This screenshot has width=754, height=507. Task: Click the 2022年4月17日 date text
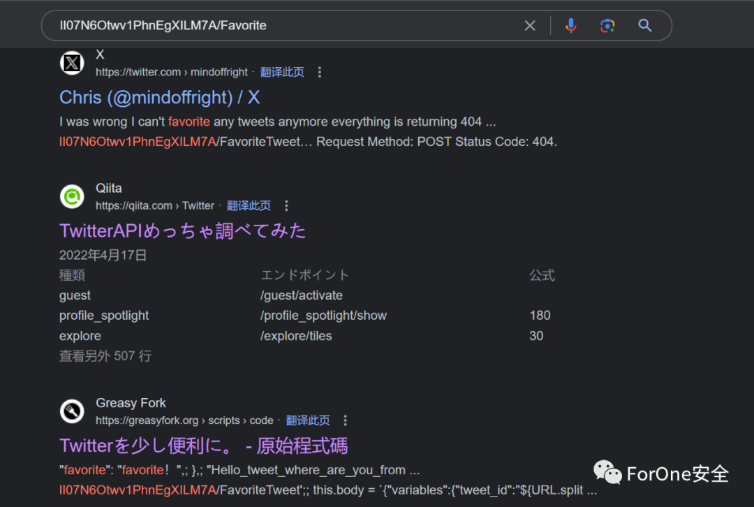pyautogui.click(x=103, y=255)
